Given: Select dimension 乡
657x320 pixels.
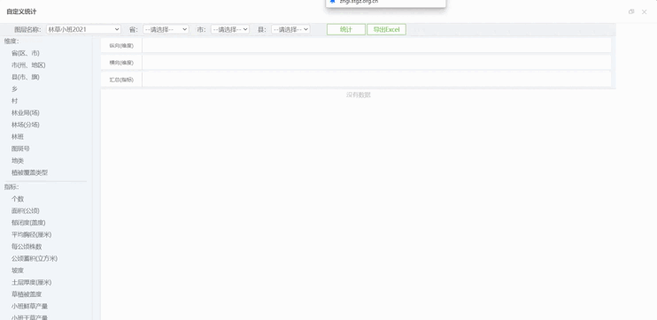Looking at the screenshot, I should click(15, 89).
